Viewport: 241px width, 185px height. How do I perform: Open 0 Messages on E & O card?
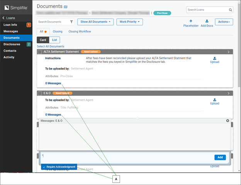click(x=53, y=115)
